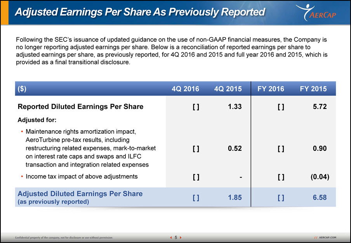Click the 'FY 2016' column header
The width and height of the screenshot is (351, 243).
click(x=271, y=89)
